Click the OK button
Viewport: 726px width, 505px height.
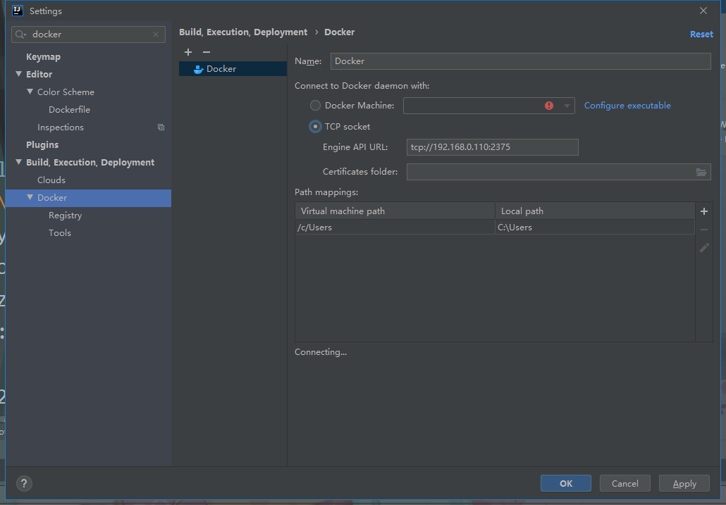(x=566, y=483)
